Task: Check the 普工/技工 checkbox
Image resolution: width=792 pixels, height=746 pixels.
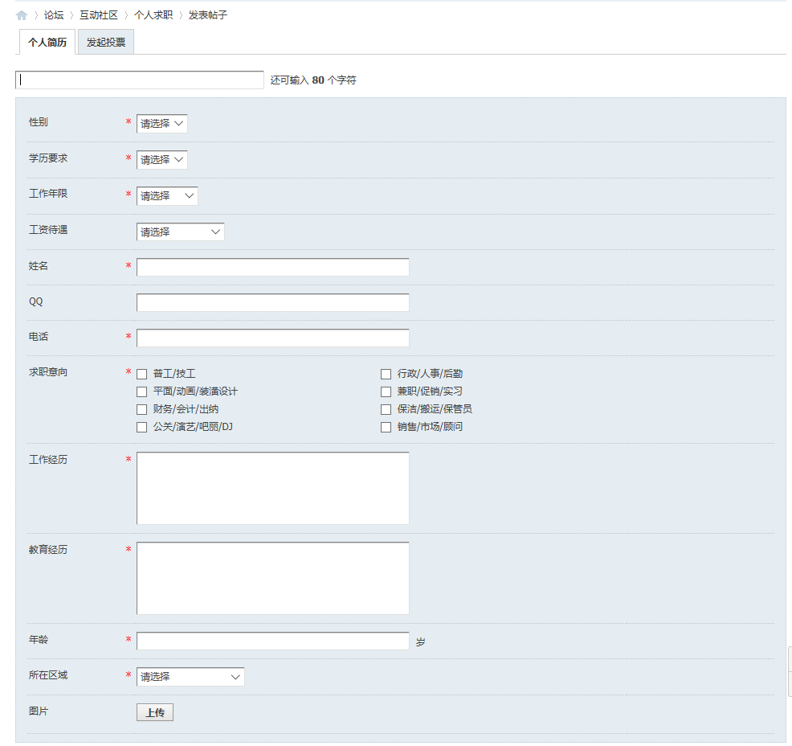Action: point(142,374)
